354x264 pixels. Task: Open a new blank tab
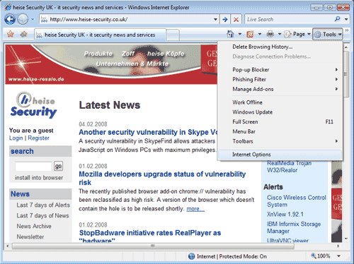[173, 35]
